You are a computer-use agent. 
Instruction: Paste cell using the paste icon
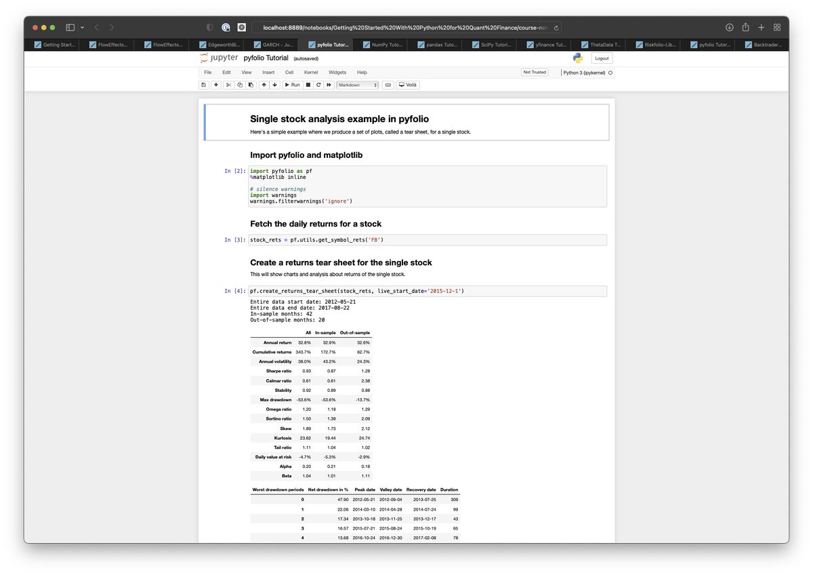point(250,85)
